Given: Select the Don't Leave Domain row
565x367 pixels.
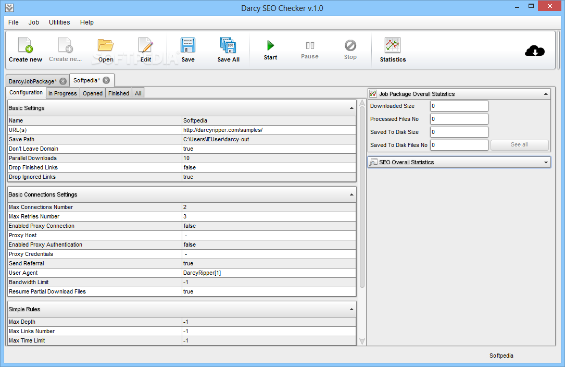Looking at the screenshot, I should 182,149.
